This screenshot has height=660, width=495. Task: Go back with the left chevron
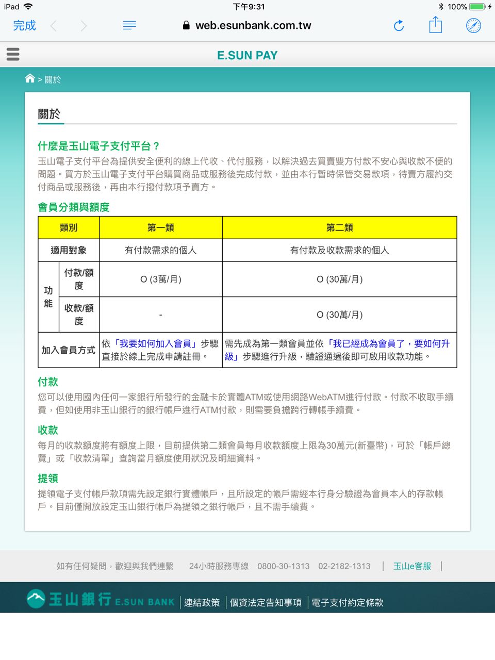54,26
